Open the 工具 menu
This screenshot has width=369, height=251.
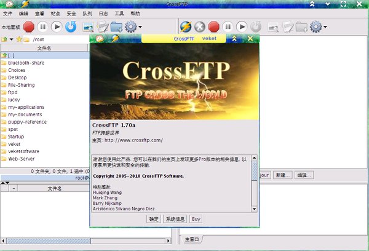(x=119, y=14)
